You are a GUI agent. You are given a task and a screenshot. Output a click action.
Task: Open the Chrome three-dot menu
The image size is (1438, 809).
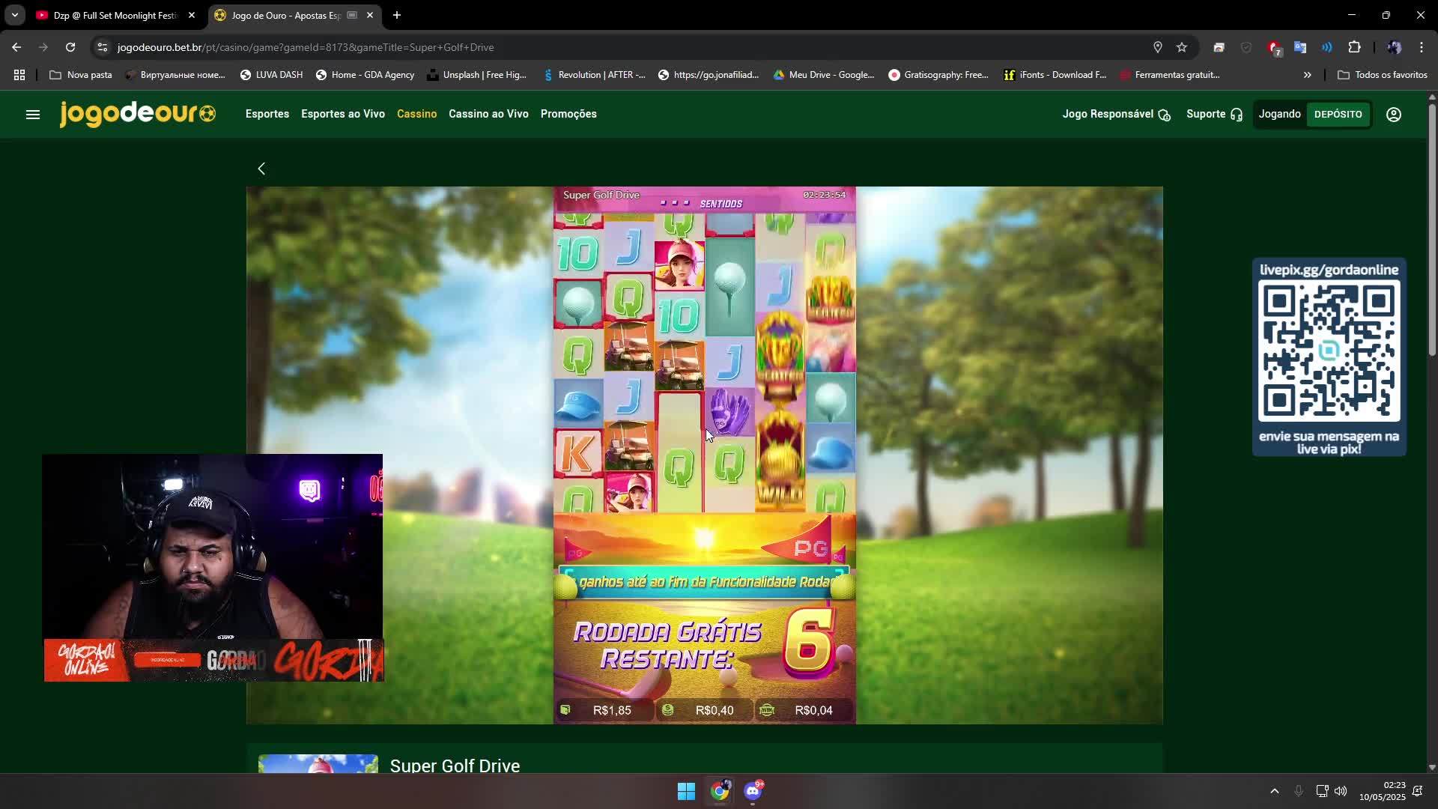1422,47
